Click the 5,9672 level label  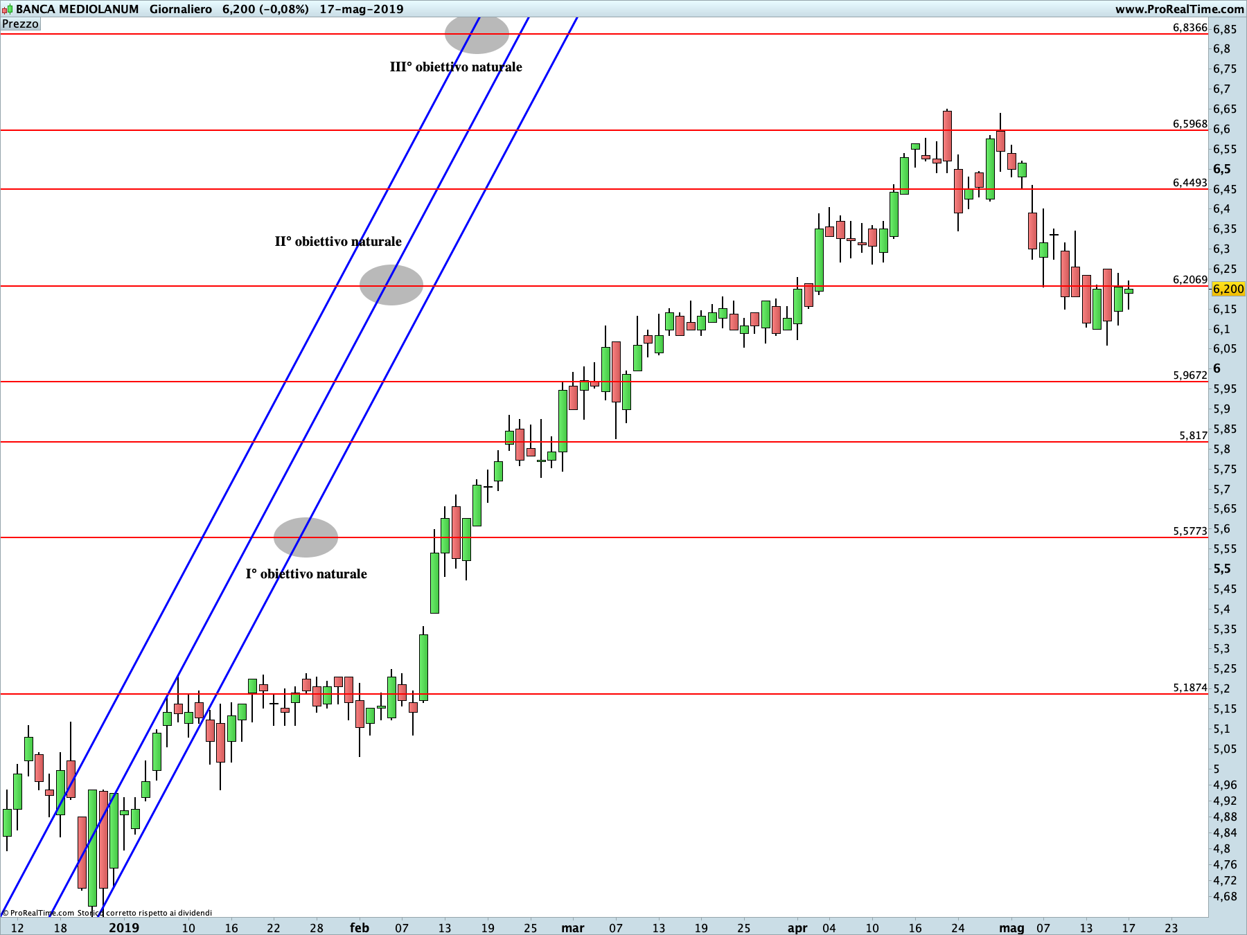pos(1189,375)
